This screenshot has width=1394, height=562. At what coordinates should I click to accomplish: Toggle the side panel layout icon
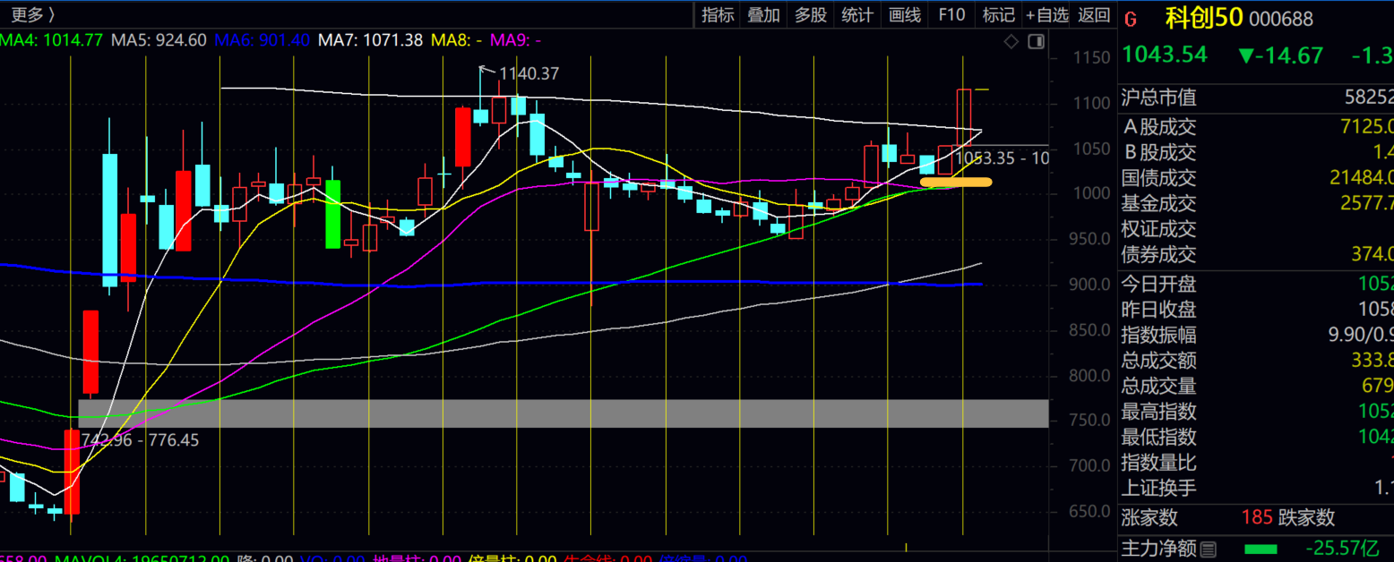(1037, 41)
